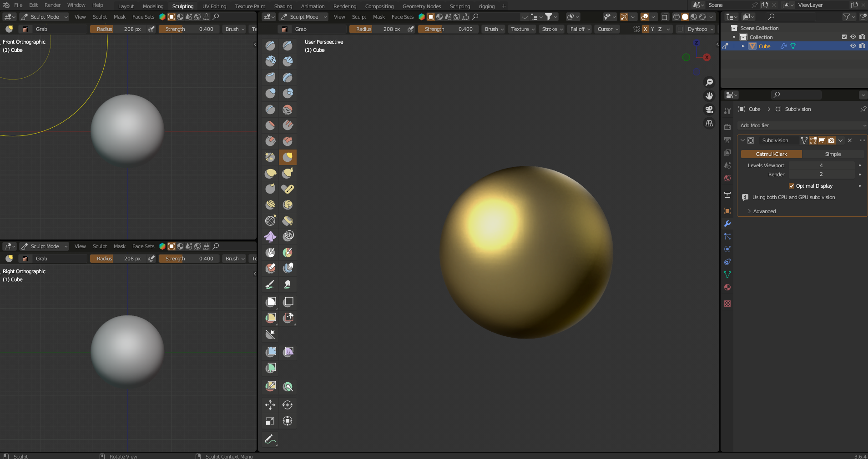Toggle Optimal Display in Subdivision modifier
Screen dimensions: 868x459
coord(792,186)
